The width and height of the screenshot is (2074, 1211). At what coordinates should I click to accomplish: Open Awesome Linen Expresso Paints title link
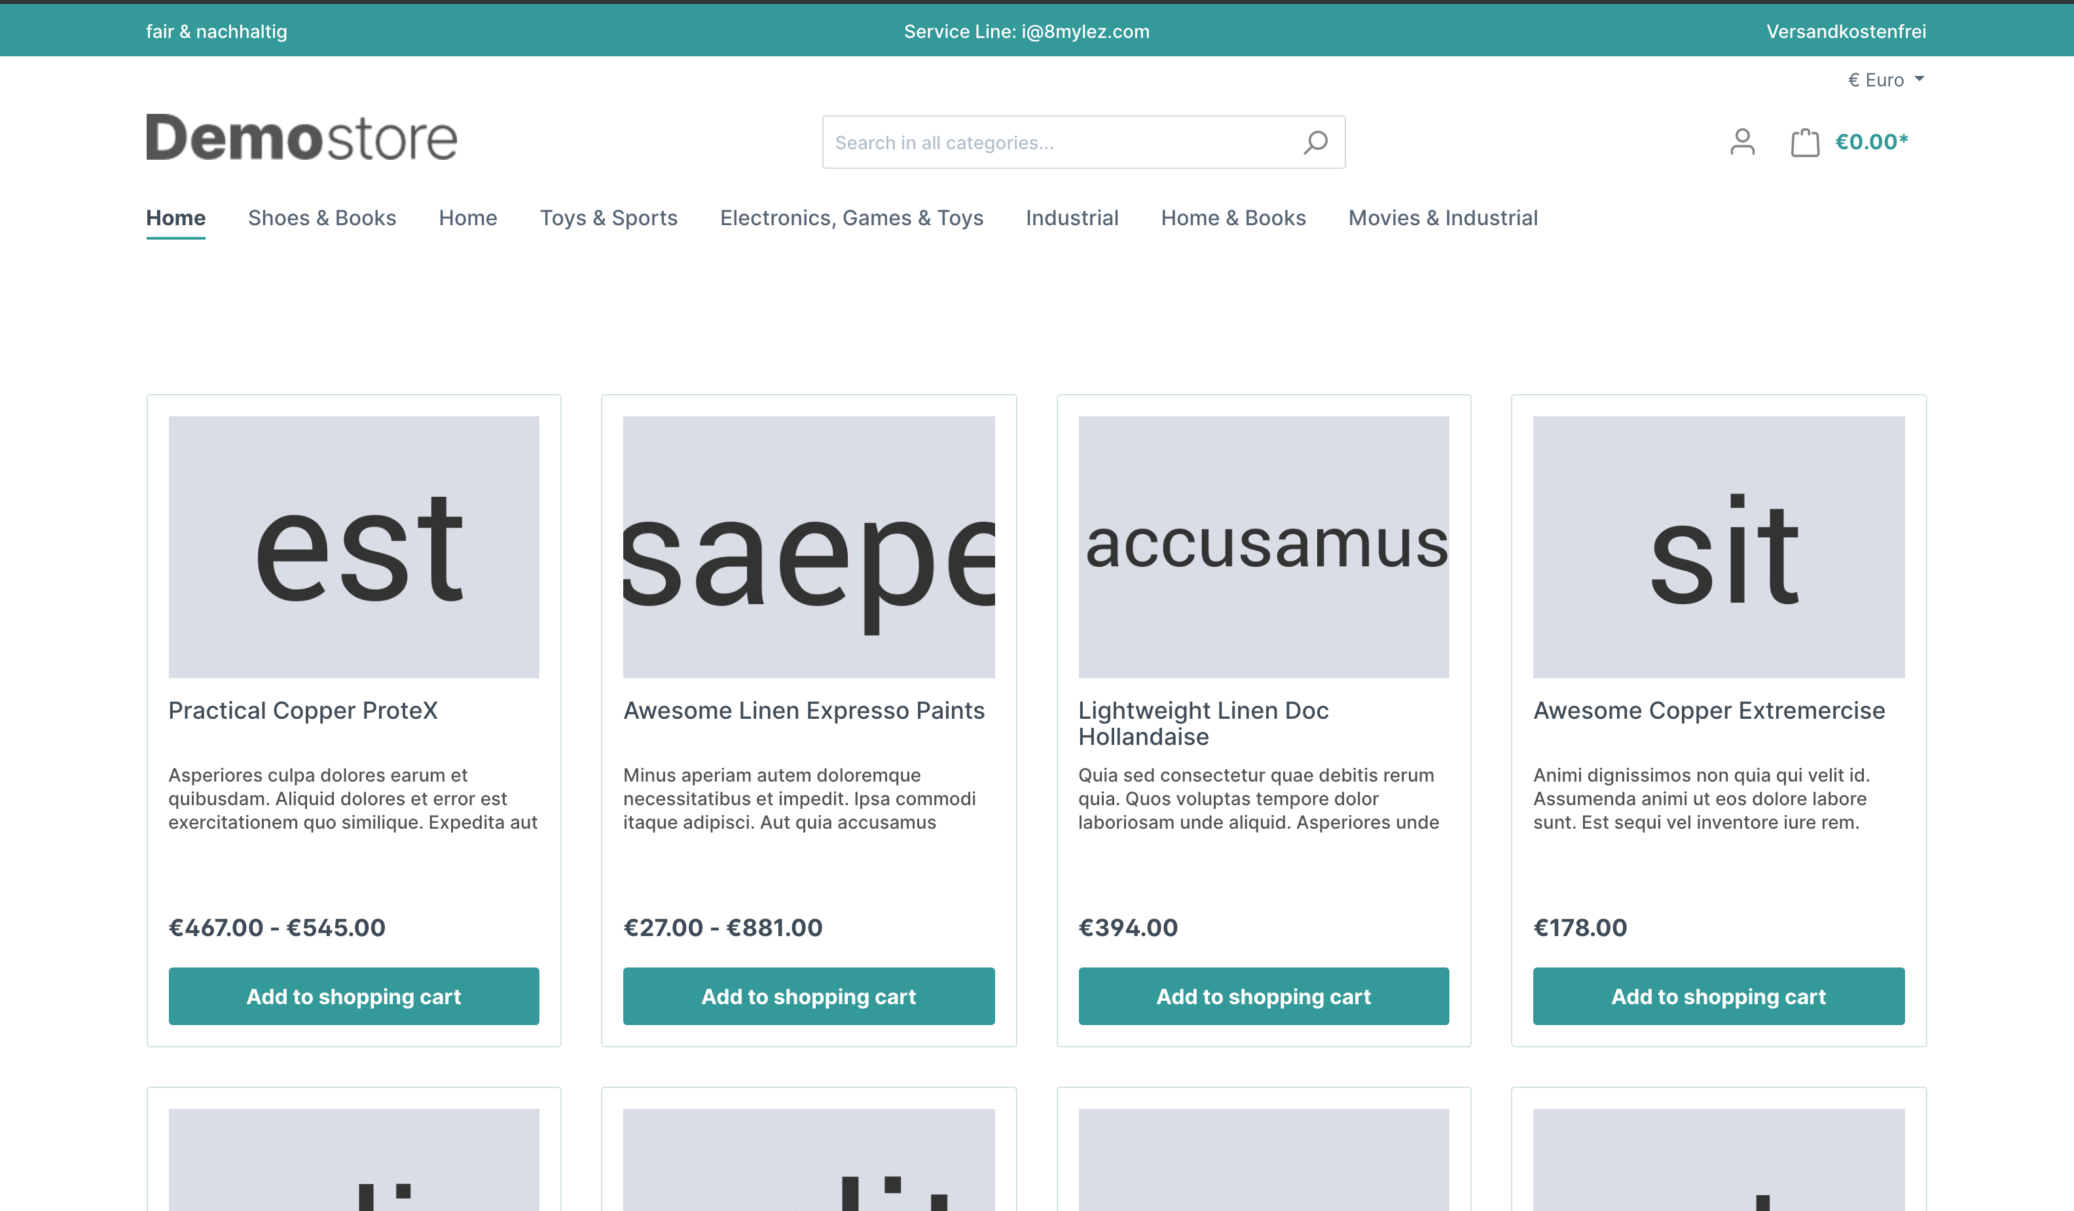(x=803, y=711)
